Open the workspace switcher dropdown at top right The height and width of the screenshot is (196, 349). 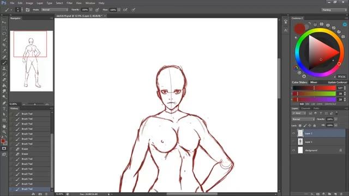click(x=334, y=10)
